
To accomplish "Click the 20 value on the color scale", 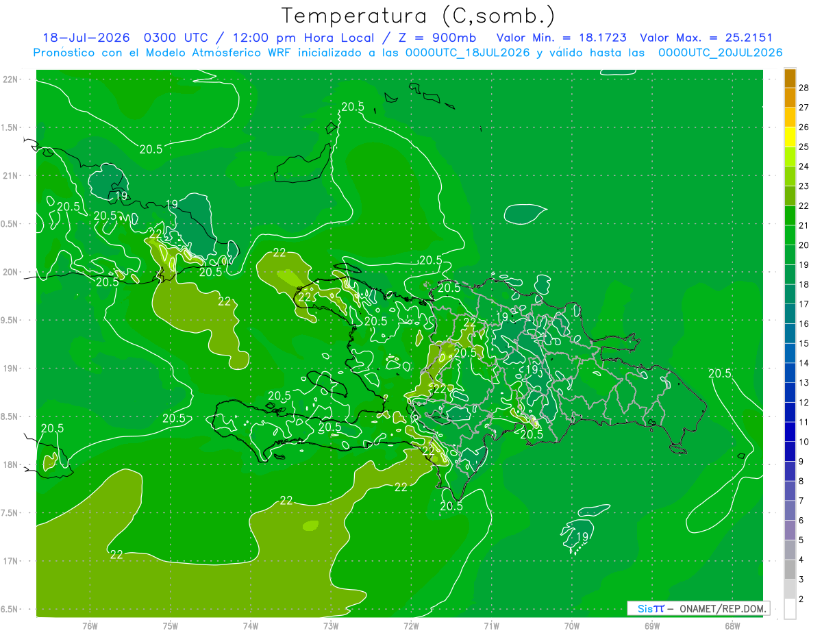I will 804,245.
